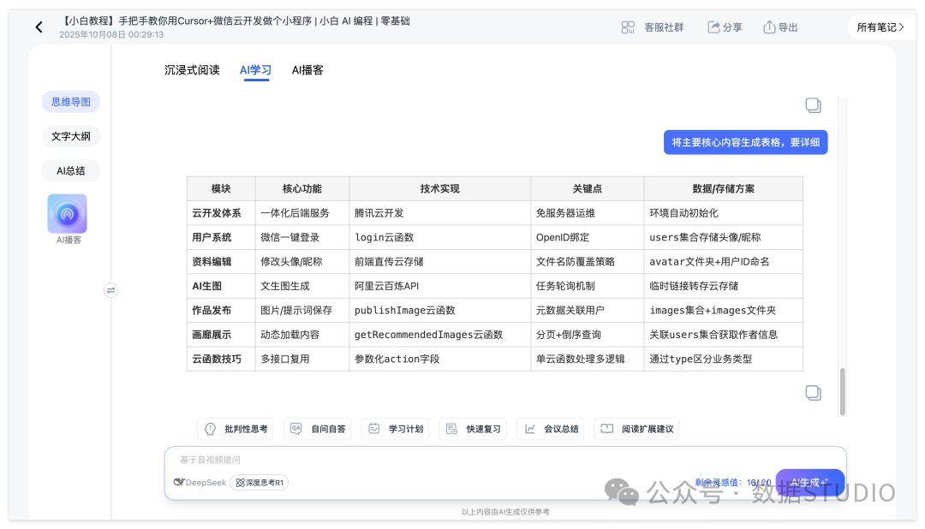
Task: Click the 模块 column header
Action: click(x=221, y=188)
